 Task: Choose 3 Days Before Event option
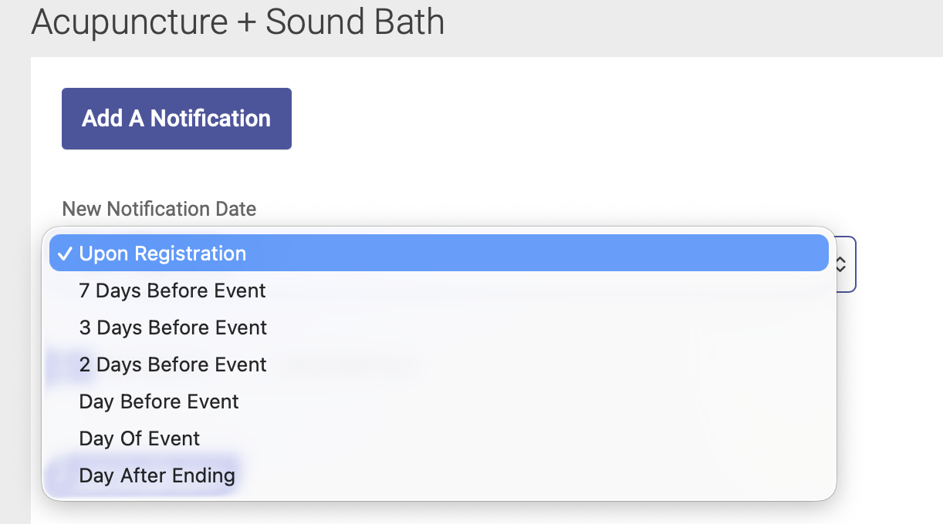[x=173, y=327]
